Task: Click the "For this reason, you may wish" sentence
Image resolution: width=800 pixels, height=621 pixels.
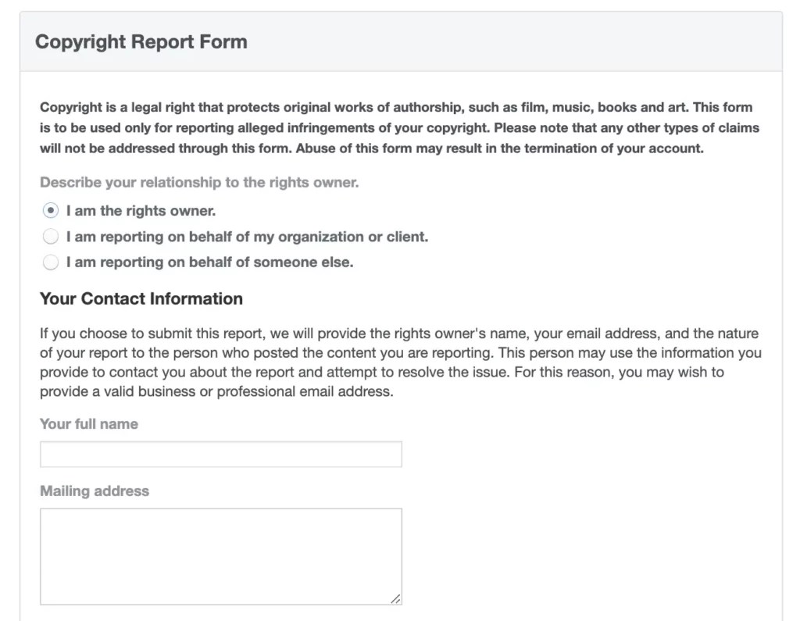Action: pos(617,373)
